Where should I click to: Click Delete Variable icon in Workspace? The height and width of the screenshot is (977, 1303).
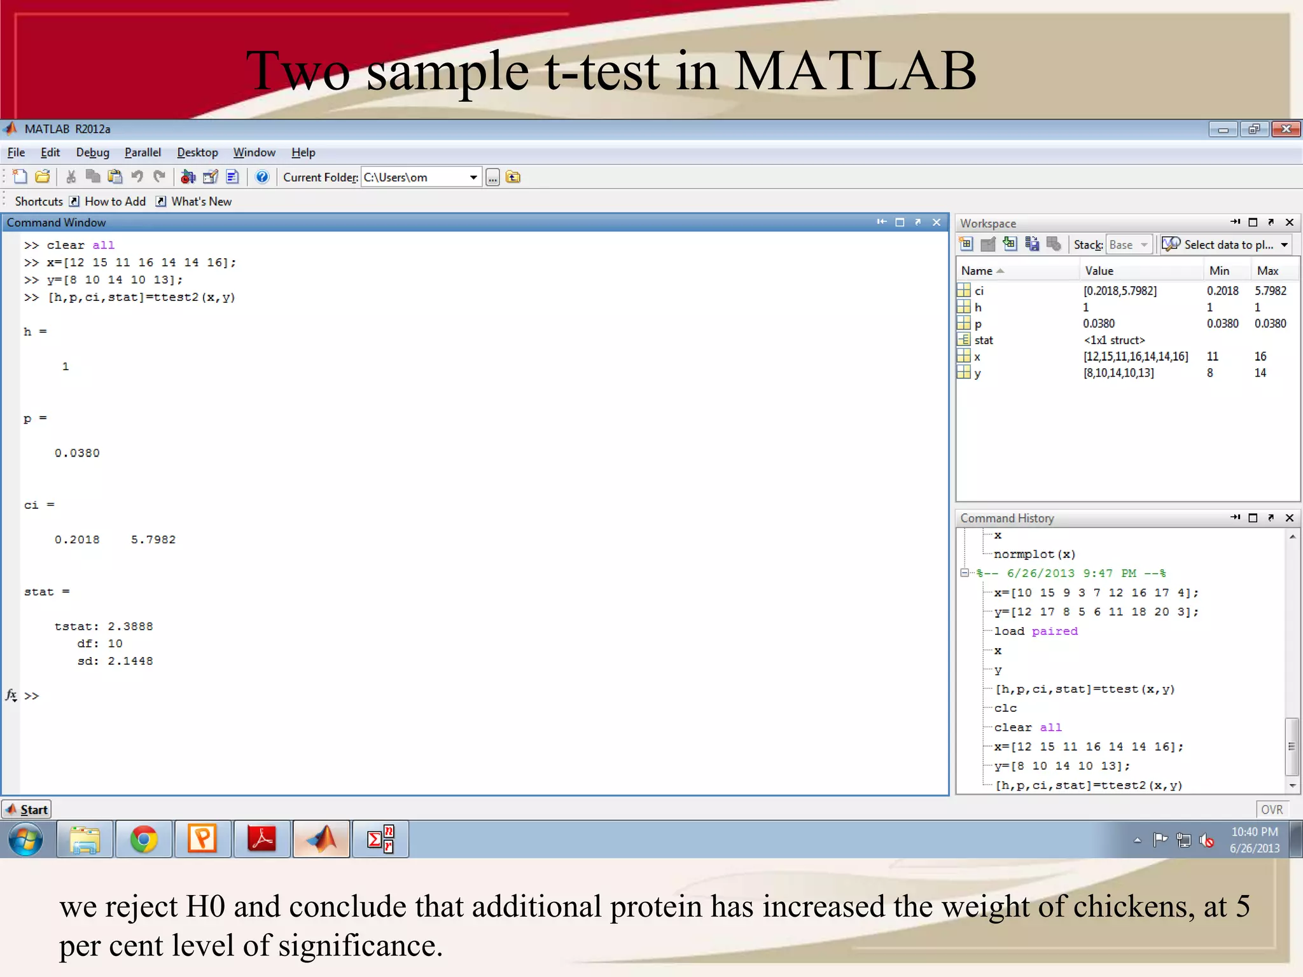coord(1054,244)
